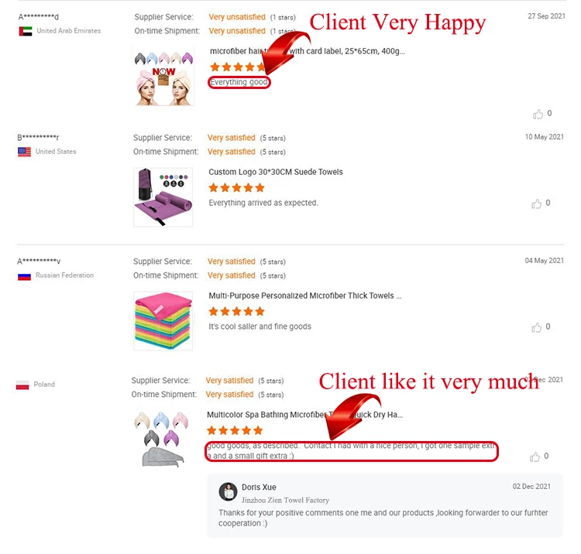Click the Poland flag icon
This screenshot has height=554, width=581.
click(x=22, y=385)
